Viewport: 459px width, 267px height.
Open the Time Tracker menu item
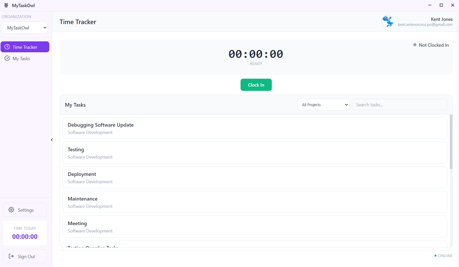click(25, 47)
